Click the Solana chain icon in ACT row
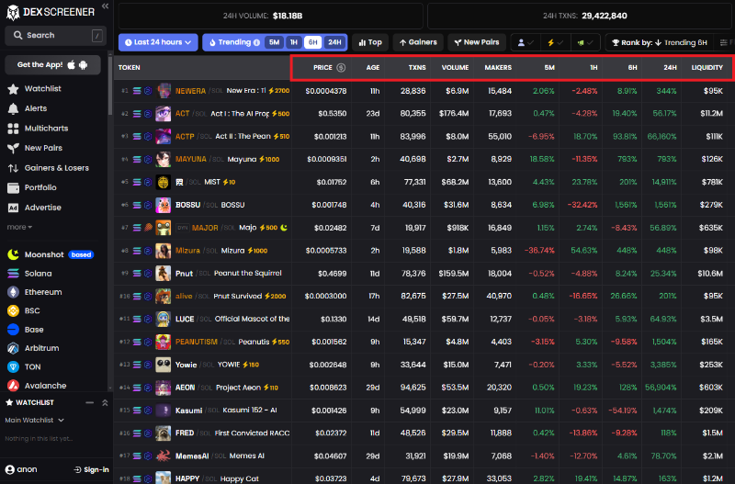The height and width of the screenshot is (484, 735). point(137,113)
